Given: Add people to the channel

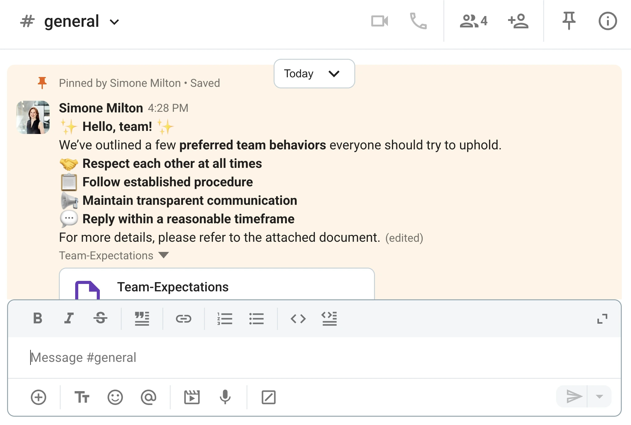Looking at the screenshot, I should 518,21.
